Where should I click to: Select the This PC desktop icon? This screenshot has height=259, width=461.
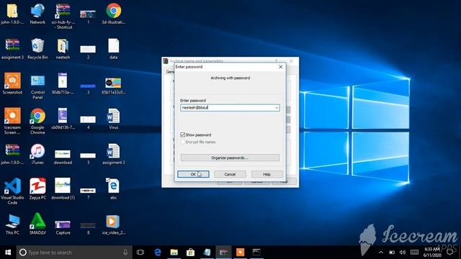tap(12, 224)
